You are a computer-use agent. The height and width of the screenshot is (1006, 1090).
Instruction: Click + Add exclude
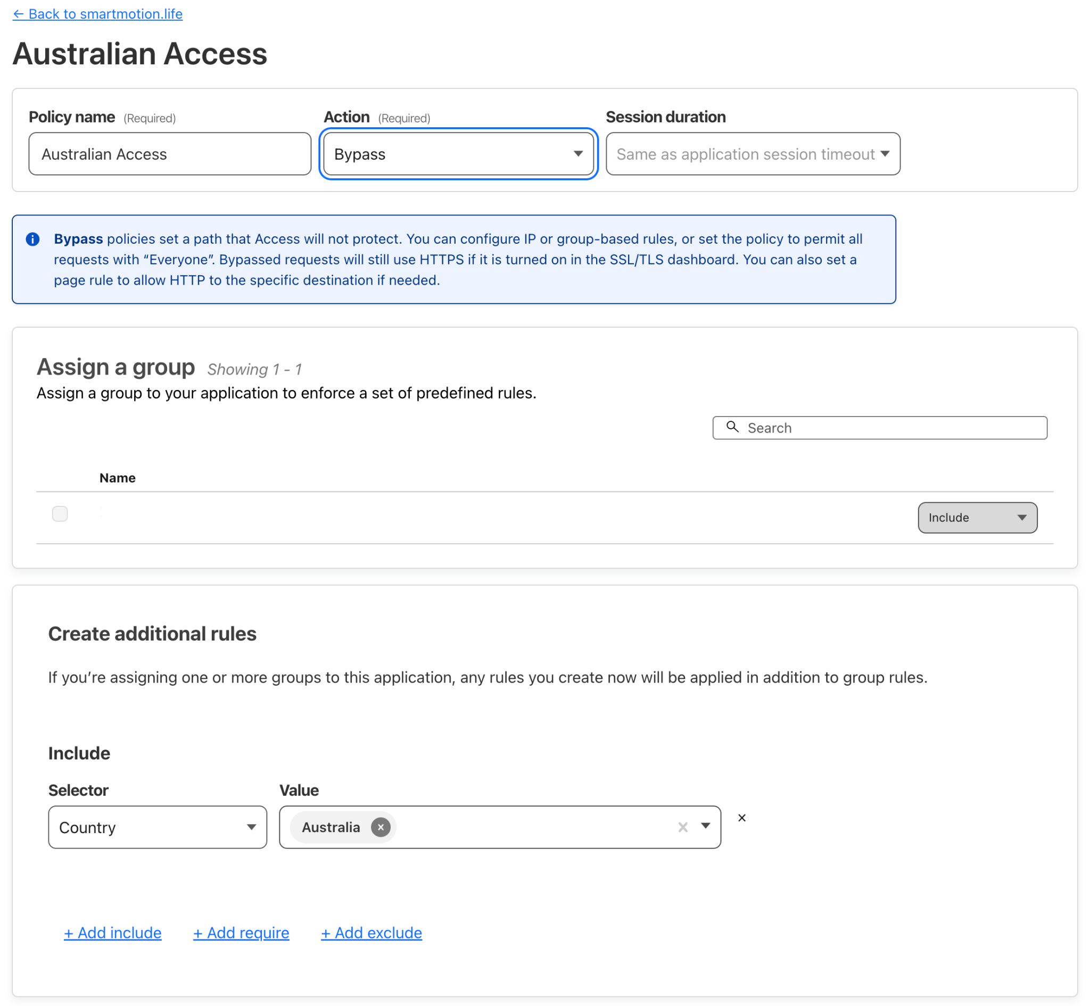click(x=371, y=933)
